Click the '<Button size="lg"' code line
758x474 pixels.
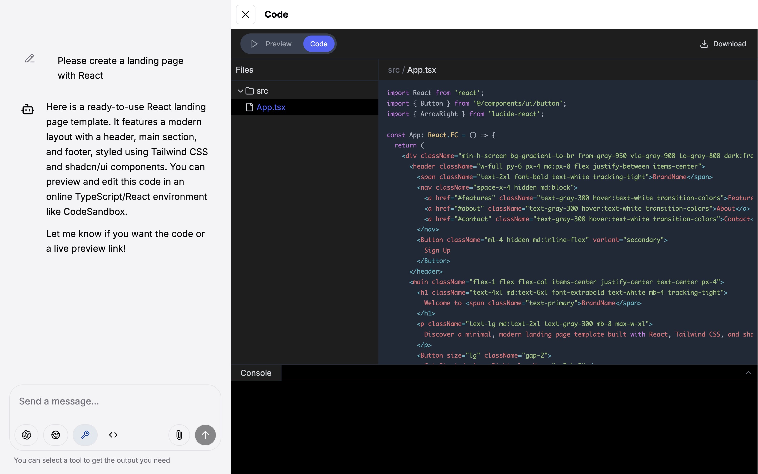tap(484, 355)
